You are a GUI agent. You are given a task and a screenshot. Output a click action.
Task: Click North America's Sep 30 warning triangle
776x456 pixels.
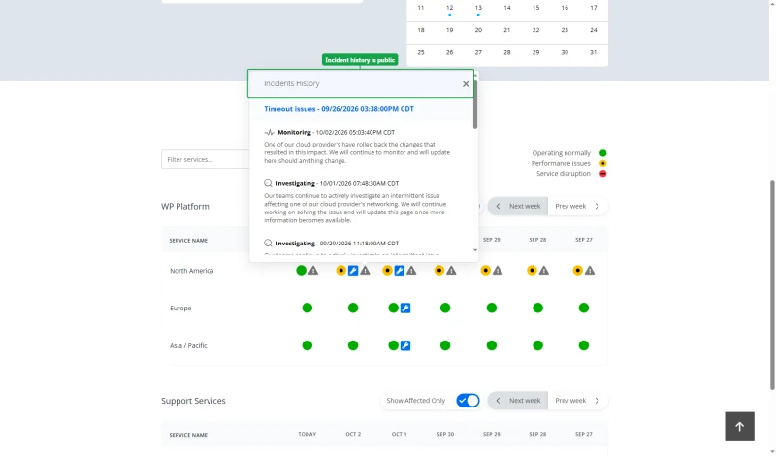point(451,271)
